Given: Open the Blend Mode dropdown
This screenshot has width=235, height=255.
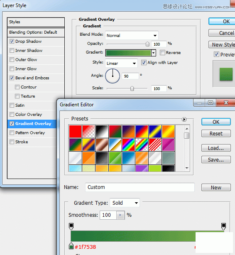Looking at the screenshot, I should pos(132,35).
